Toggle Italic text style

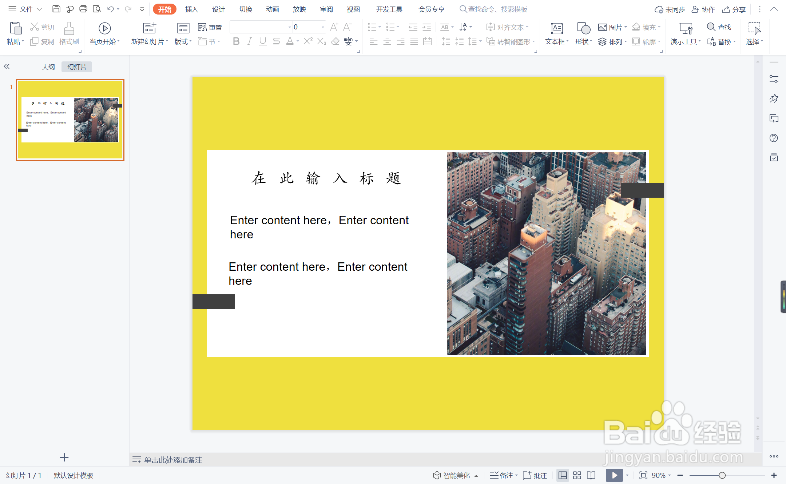(x=249, y=41)
